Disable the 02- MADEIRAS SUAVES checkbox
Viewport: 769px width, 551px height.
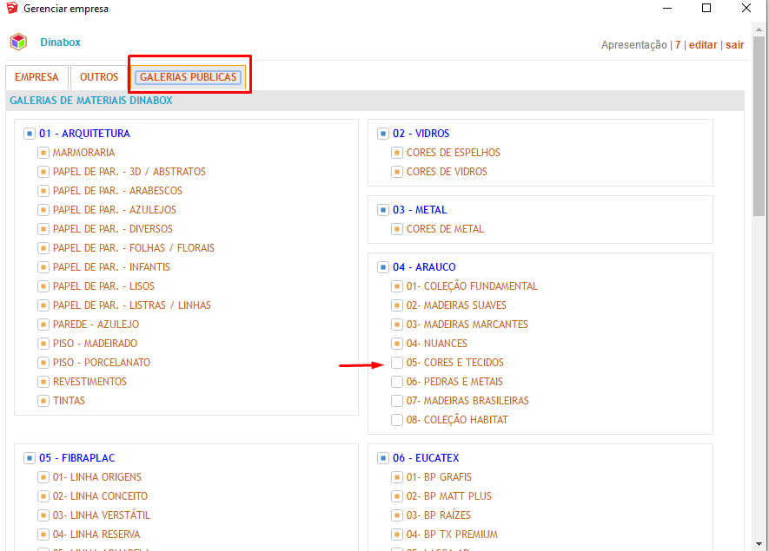(x=397, y=305)
